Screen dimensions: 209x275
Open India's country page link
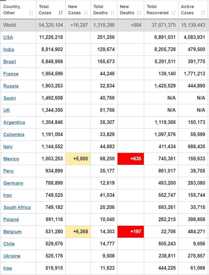point(9,50)
